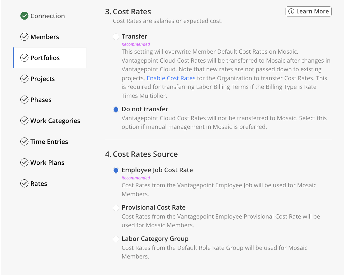Viewport: 344px width, 275px height.
Task: Click the checkmark icon beside Time Entries
Action: click(x=24, y=142)
